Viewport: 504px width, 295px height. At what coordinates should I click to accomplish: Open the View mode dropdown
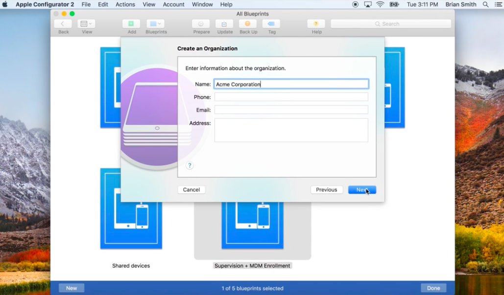pos(86,24)
